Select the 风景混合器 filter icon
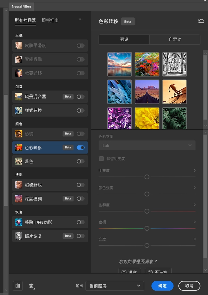Image resolution: width=208 pixels, height=295 pixels. (19, 97)
